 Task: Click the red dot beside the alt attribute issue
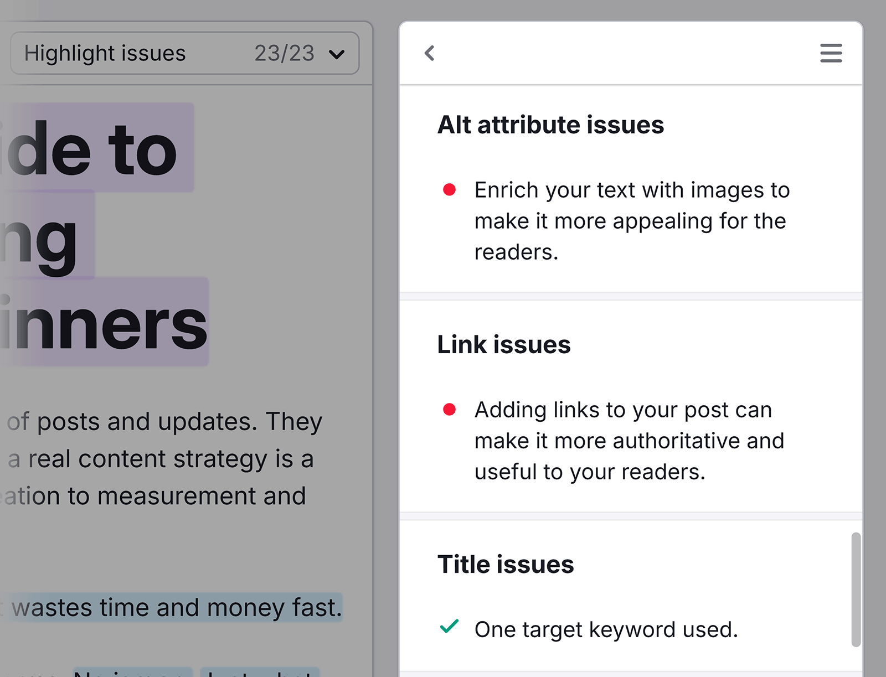coord(450,189)
